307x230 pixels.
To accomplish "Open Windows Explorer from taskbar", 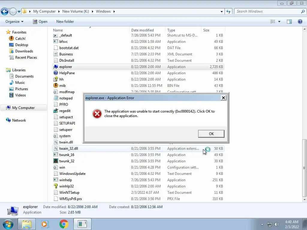I will coord(27,224).
